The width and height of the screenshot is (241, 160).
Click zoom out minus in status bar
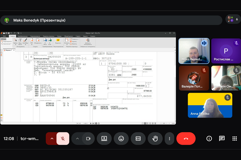pos(158,123)
